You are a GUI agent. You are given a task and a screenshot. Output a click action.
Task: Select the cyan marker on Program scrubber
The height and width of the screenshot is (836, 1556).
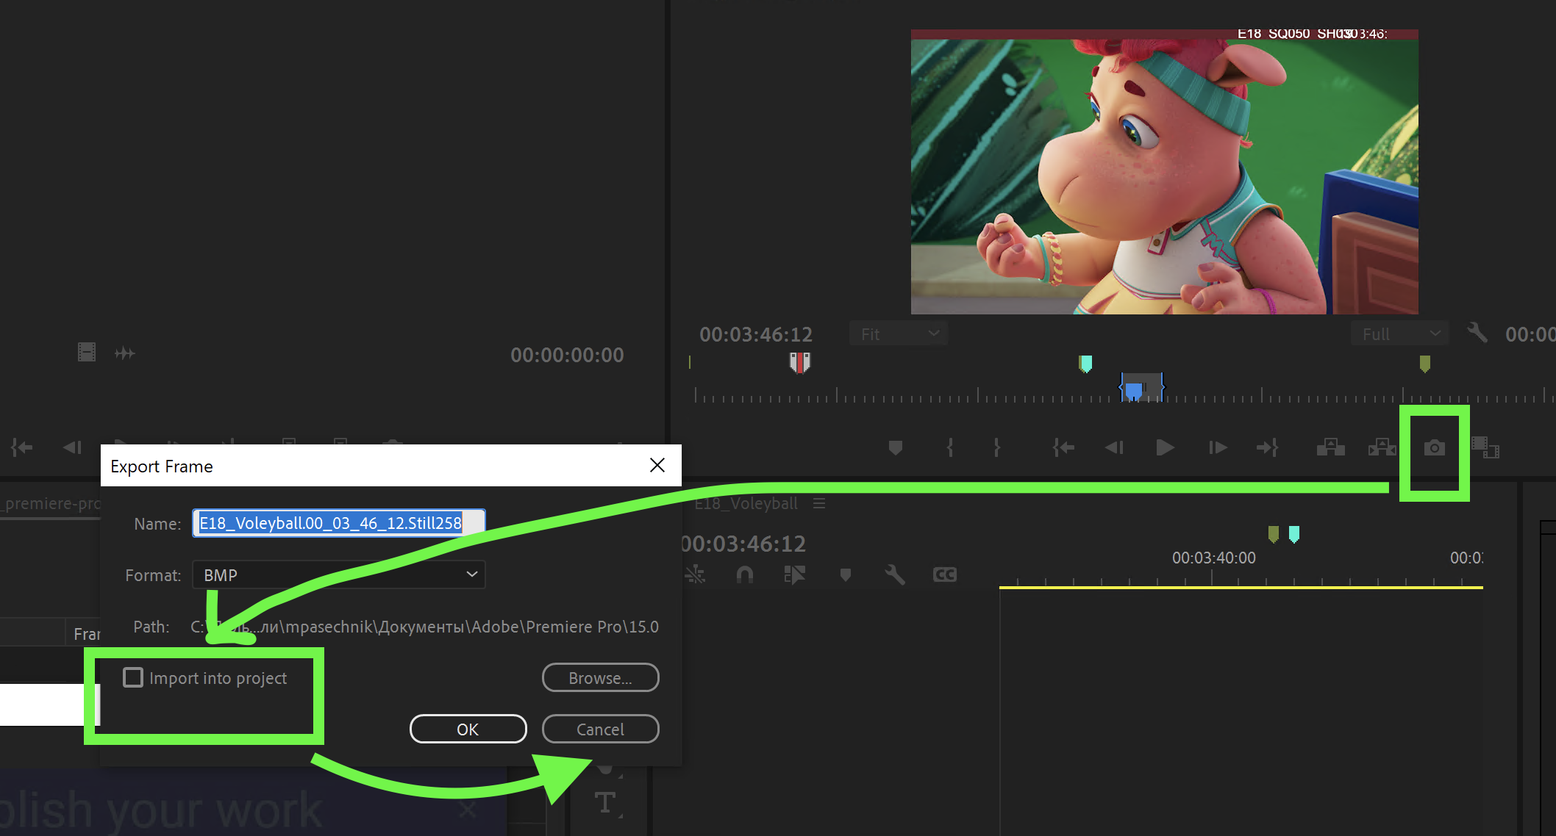click(1085, 363)
